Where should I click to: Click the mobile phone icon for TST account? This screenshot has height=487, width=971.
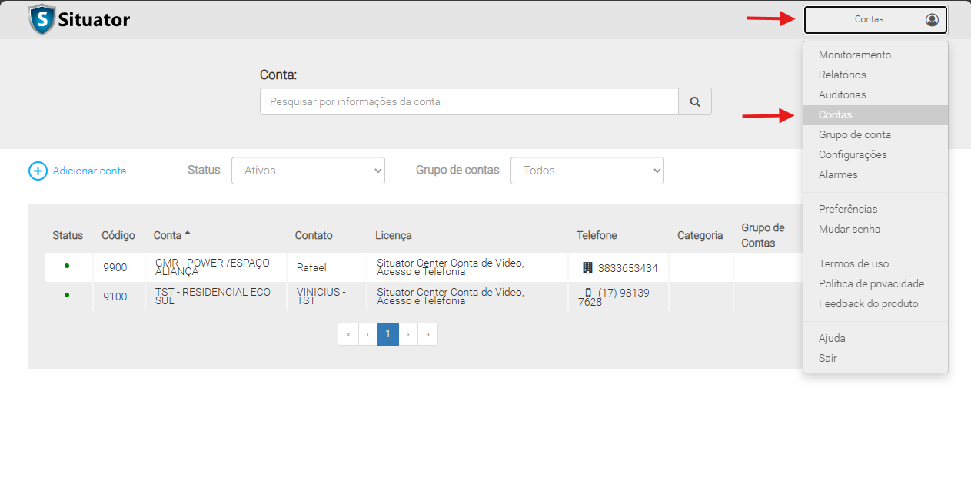588,293
